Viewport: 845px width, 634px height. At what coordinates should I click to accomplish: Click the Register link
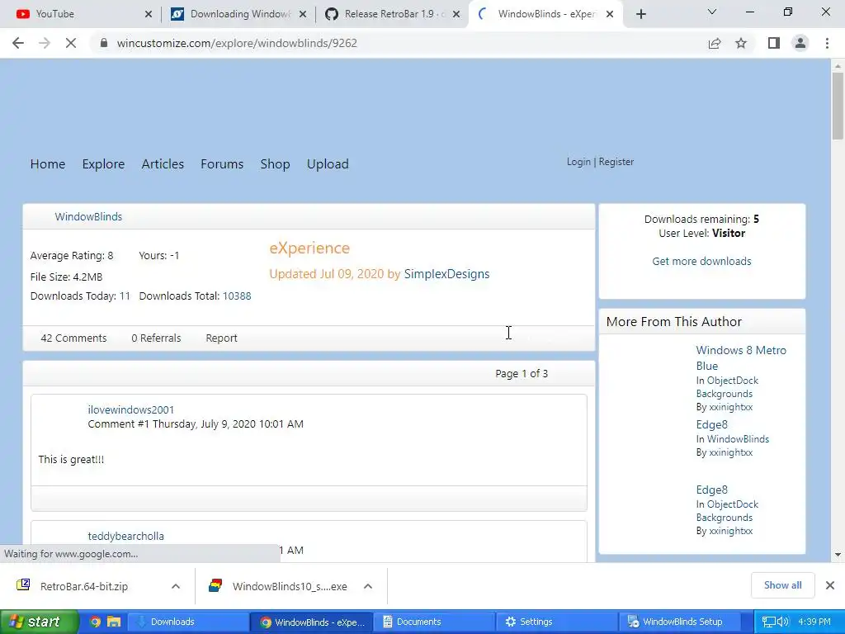pyautogui.click(x=616, y=162)
